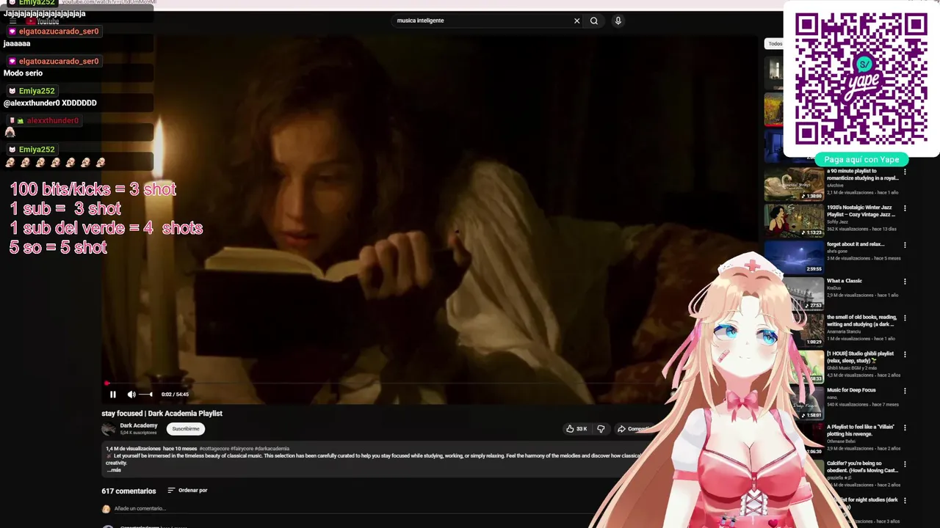
Task: Subscribe with the Suscribirme button
Action: pyautogui.click(x=186, y=429)
